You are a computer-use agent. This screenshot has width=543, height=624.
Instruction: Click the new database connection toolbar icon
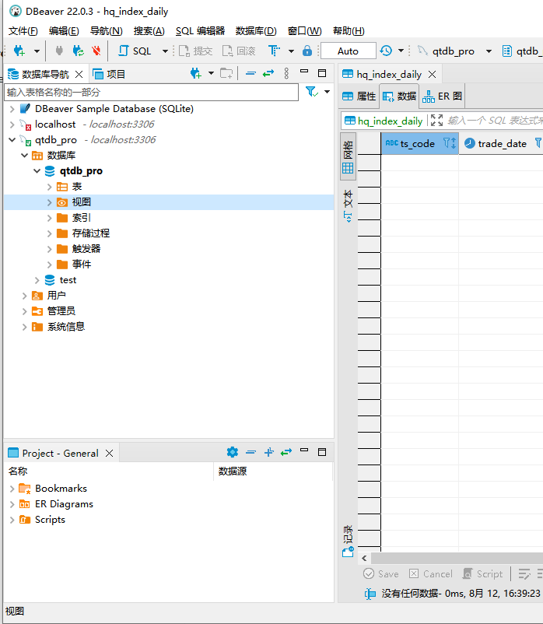click(19, 51)
